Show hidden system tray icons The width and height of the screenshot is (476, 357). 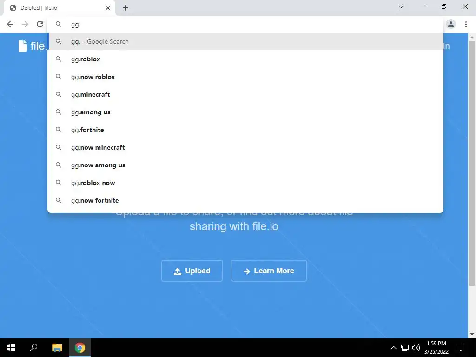pos(393,348)
